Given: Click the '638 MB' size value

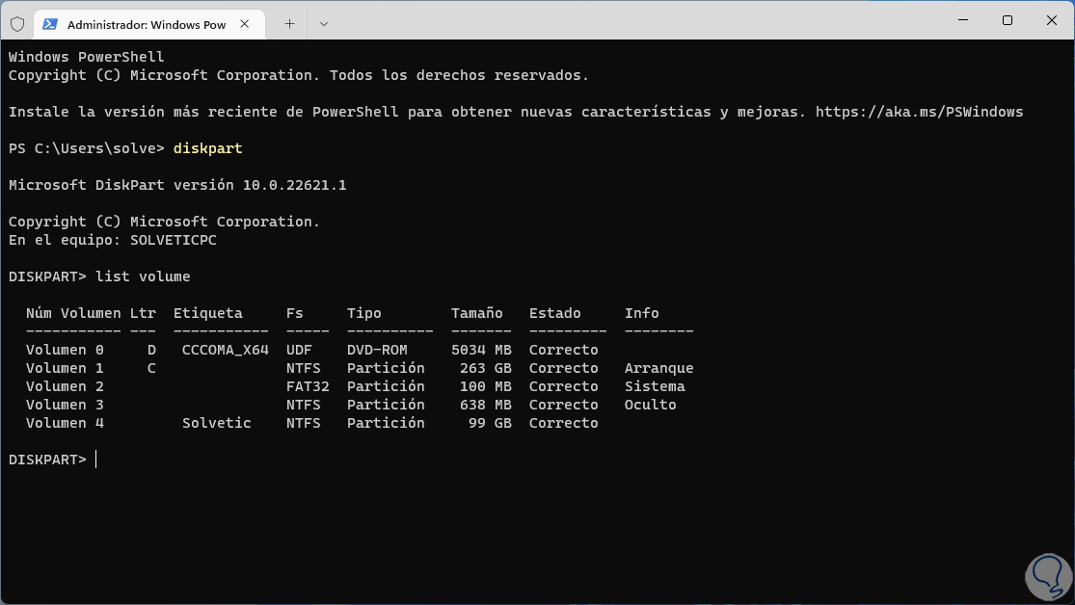Looking at the screenshot, I should pos(485,405).
